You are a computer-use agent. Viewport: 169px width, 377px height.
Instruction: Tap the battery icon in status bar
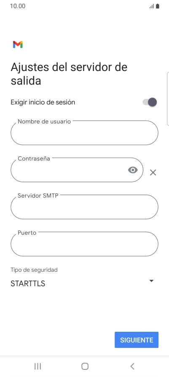(x=158, y=6)
